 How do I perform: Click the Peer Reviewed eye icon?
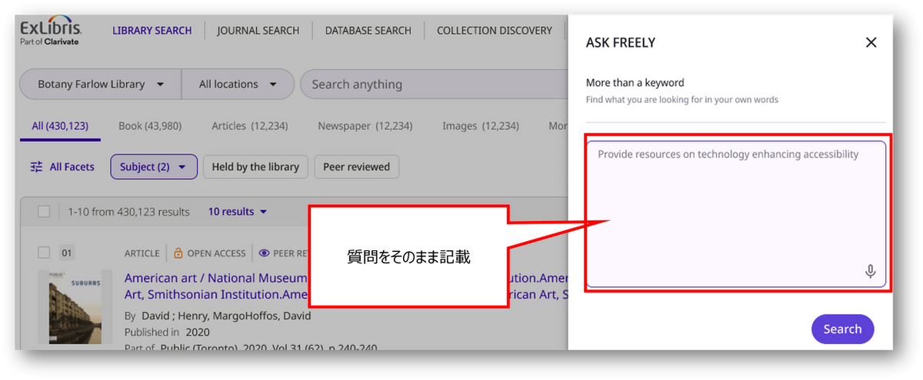pyautogui.click(x=264, y=253)
